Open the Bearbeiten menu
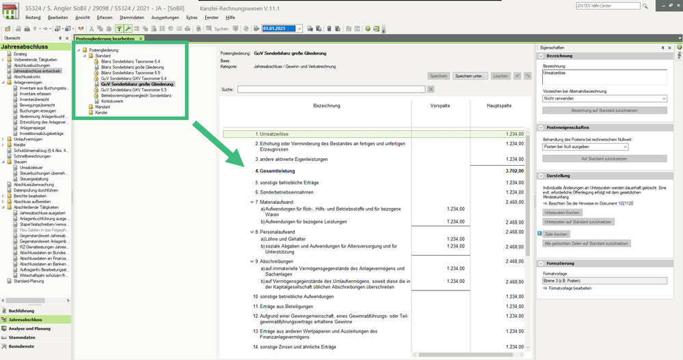The image size is (683, 360). pos(58,17)
